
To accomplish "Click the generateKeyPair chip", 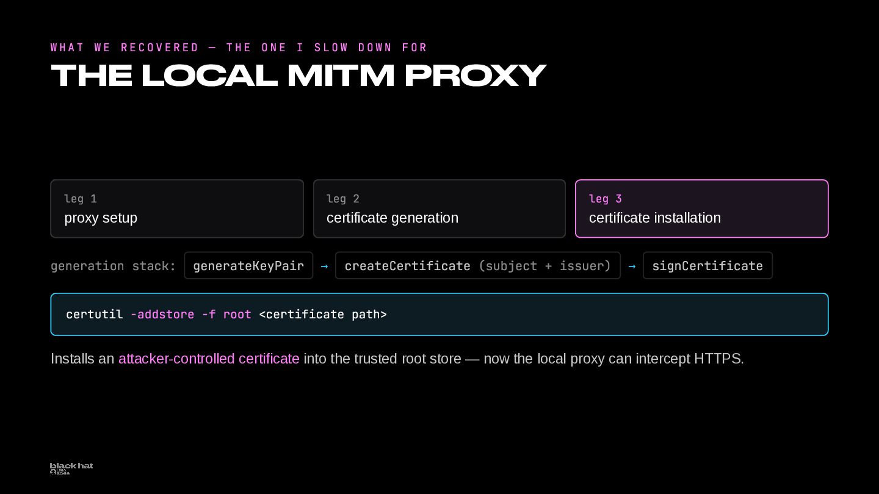I will 248,266.
